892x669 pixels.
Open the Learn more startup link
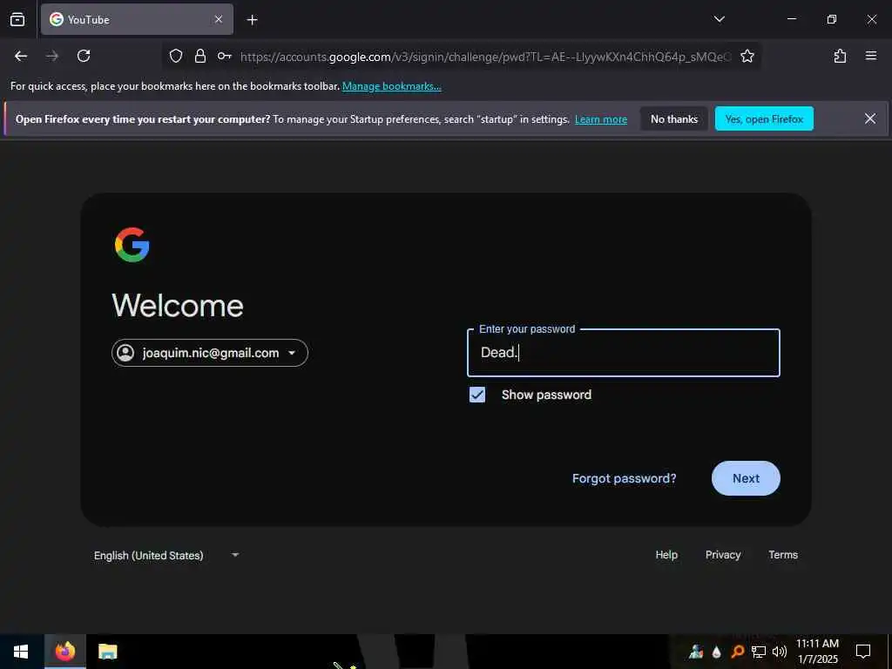click(601, 119)
